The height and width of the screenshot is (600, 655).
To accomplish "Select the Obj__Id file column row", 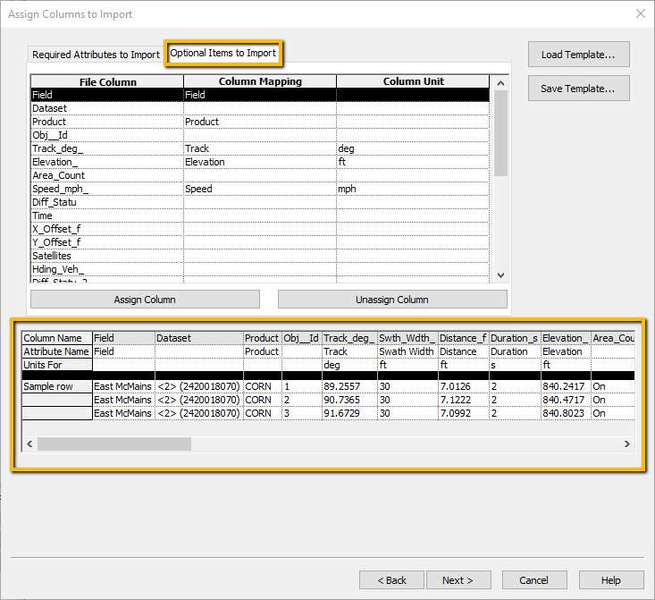I will [260, 135].
